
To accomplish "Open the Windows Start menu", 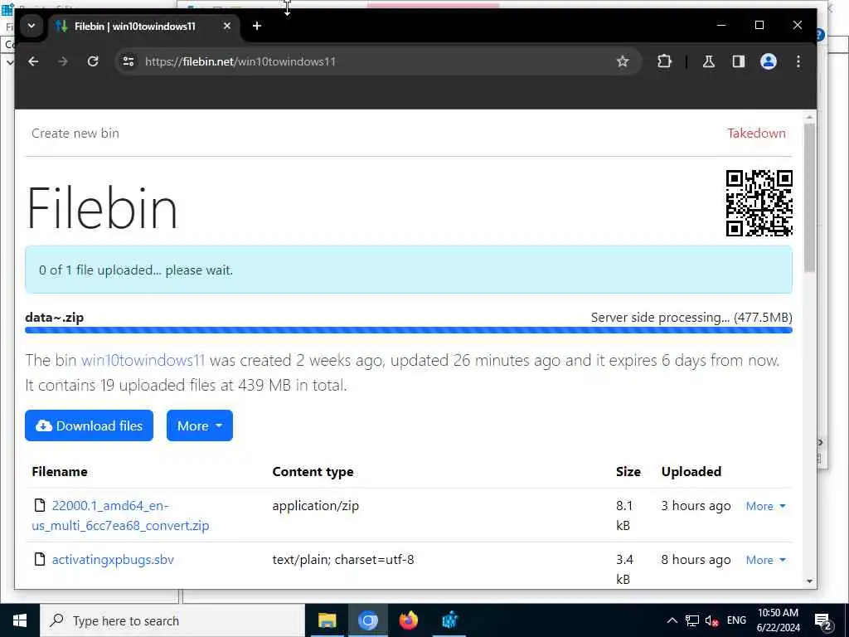I will coord(20,620).
